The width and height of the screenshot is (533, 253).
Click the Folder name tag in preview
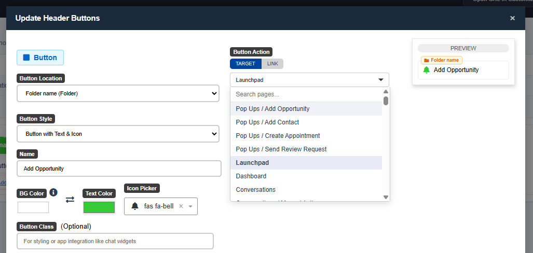(442, 60)
